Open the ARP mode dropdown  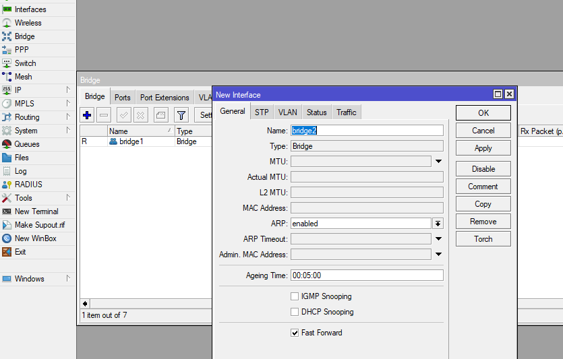point(438,224)
